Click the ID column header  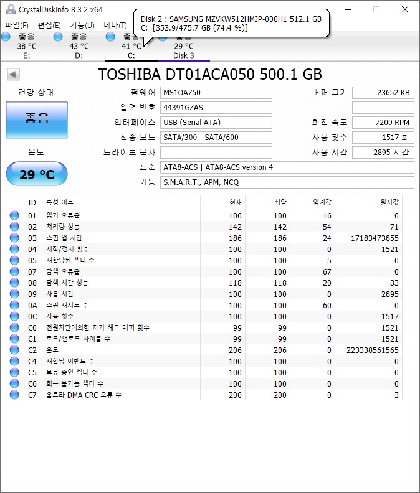pyautogui.click(x=32, y=202)
